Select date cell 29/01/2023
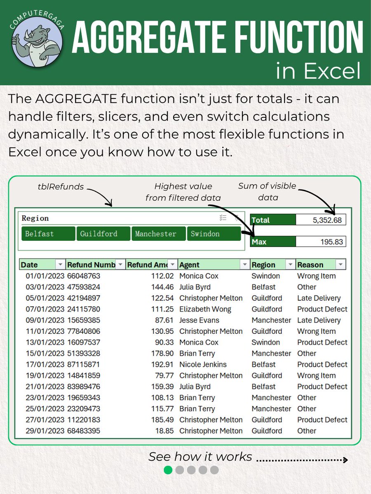 coord(45,431)
